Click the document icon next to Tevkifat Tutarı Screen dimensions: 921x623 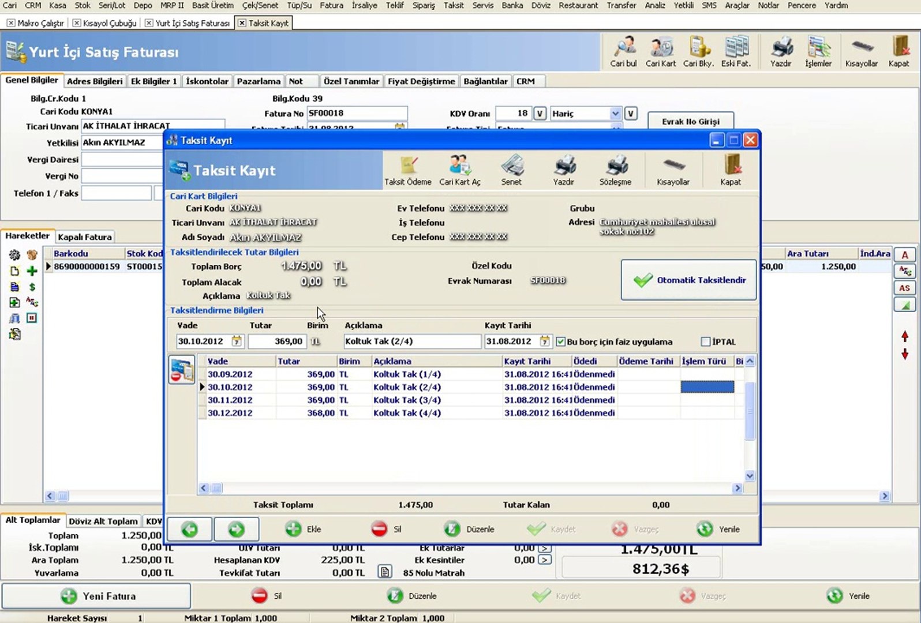[x=385, y=572]
